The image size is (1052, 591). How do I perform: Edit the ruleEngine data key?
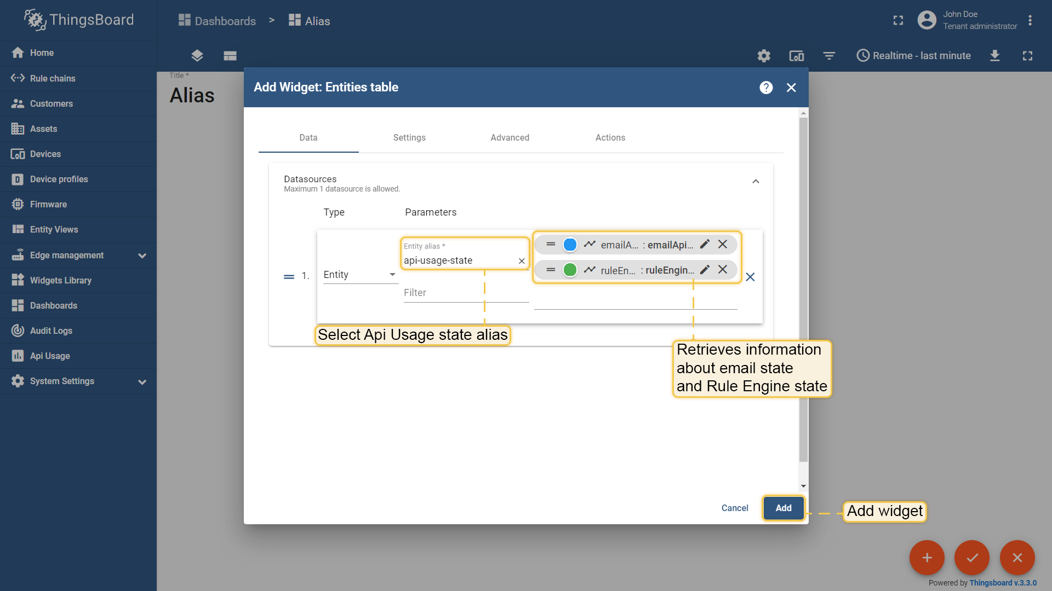tap(705, 269)
